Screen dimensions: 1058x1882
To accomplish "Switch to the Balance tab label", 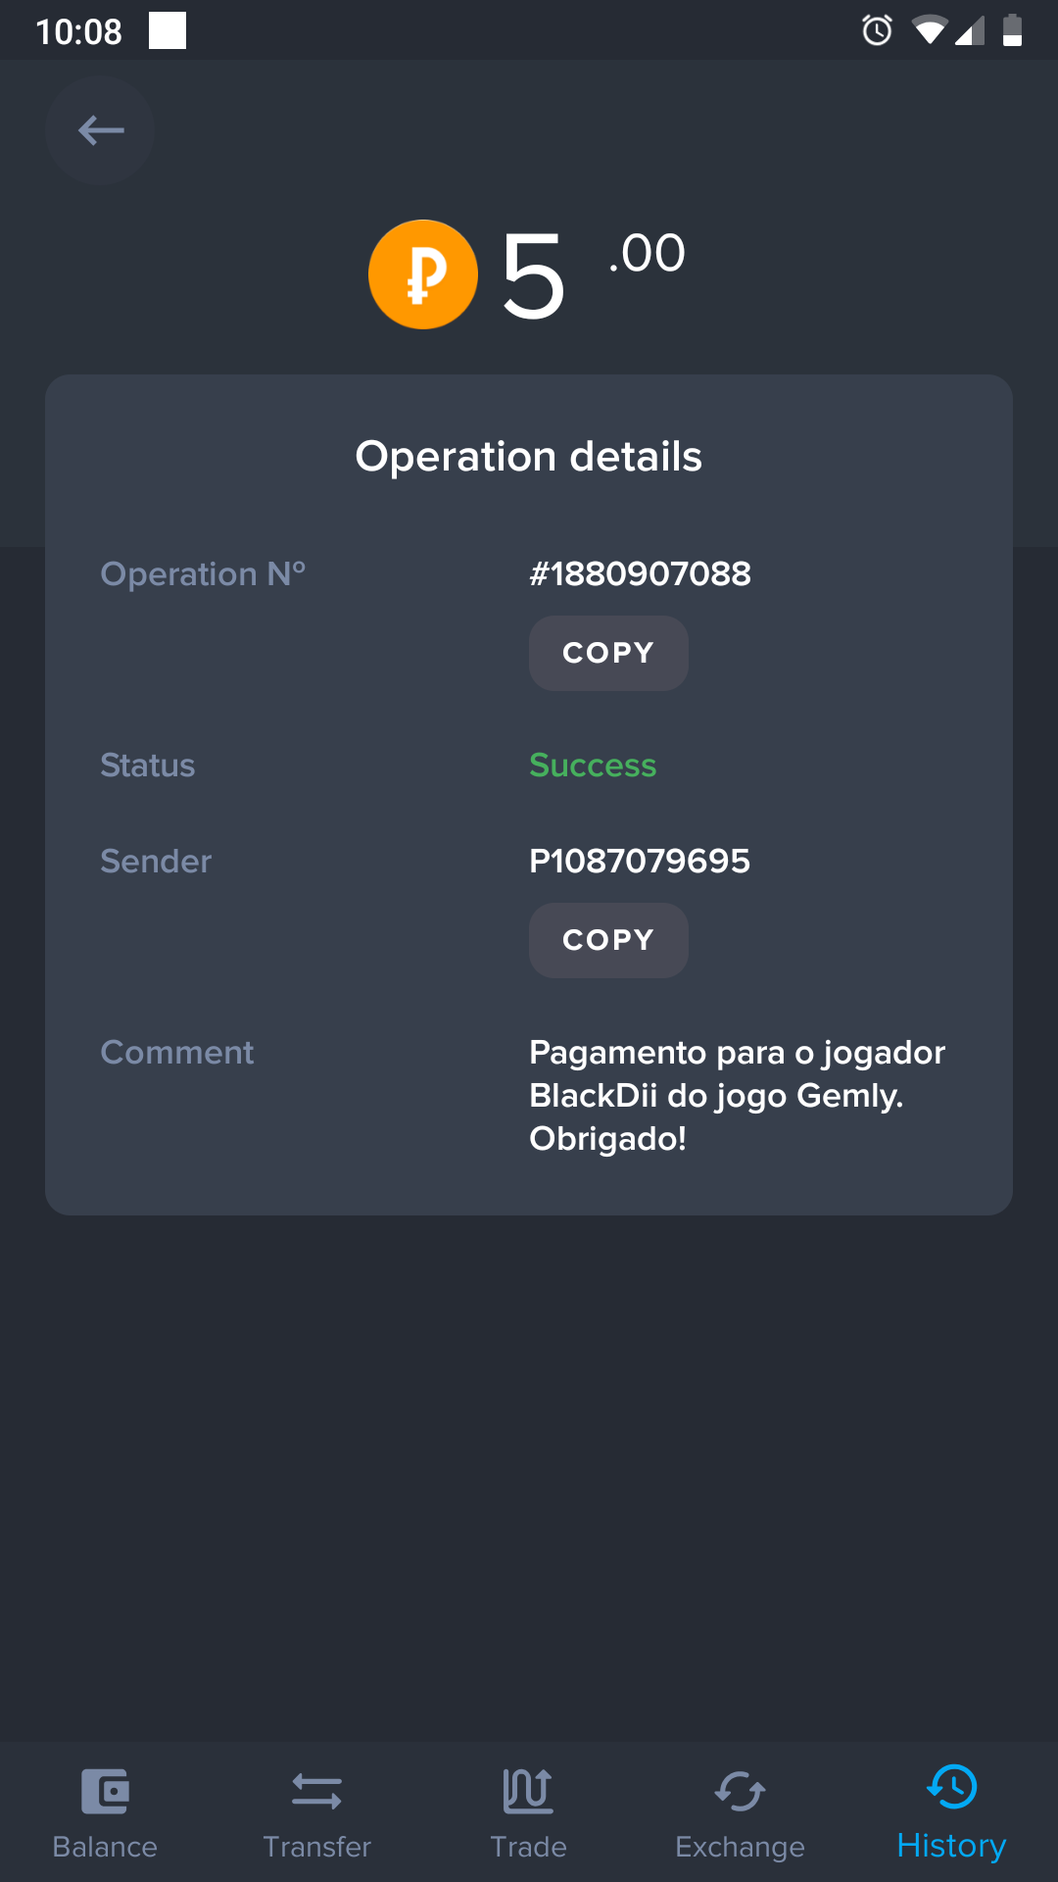I will pos(105,1847).
